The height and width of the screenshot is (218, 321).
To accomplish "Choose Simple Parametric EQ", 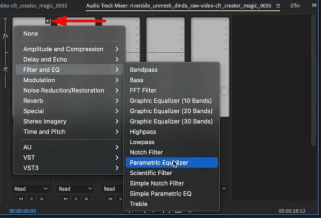I will (x=172, y=193).
